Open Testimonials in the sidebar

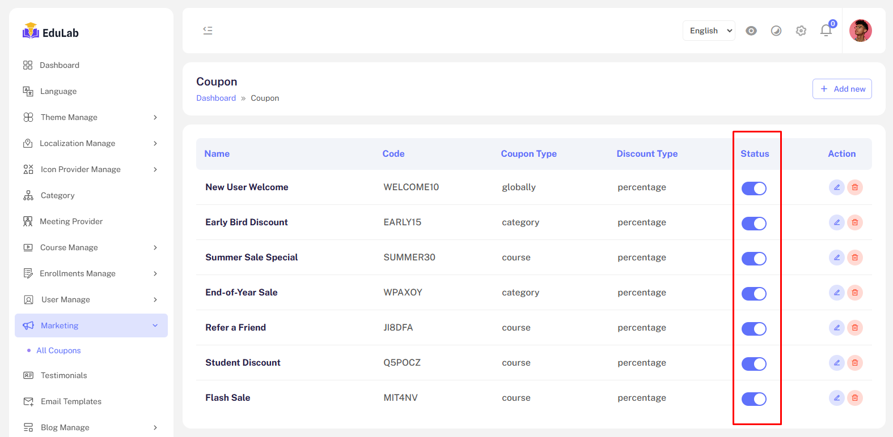64,375
